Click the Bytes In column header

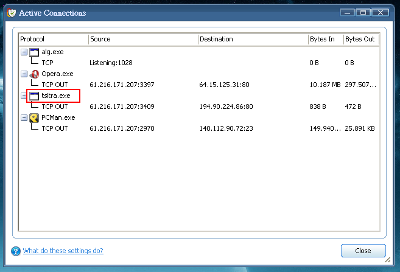point(325,39)
